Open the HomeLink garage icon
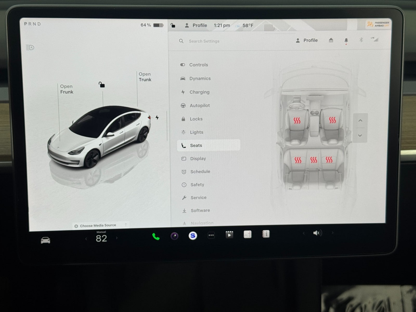The image size is (416, 312). [x=331, y=40]
